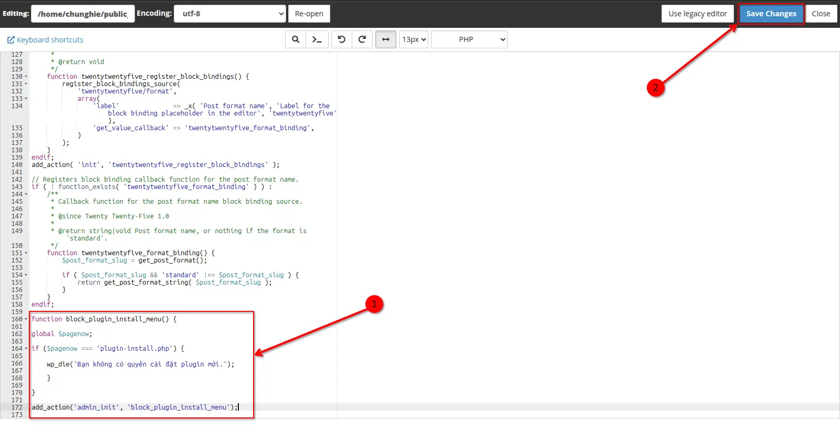The width and height of the screenshot is (840, 429).
Task: Click 'get_value_callback' code line
Action: [x=204, y=128]
